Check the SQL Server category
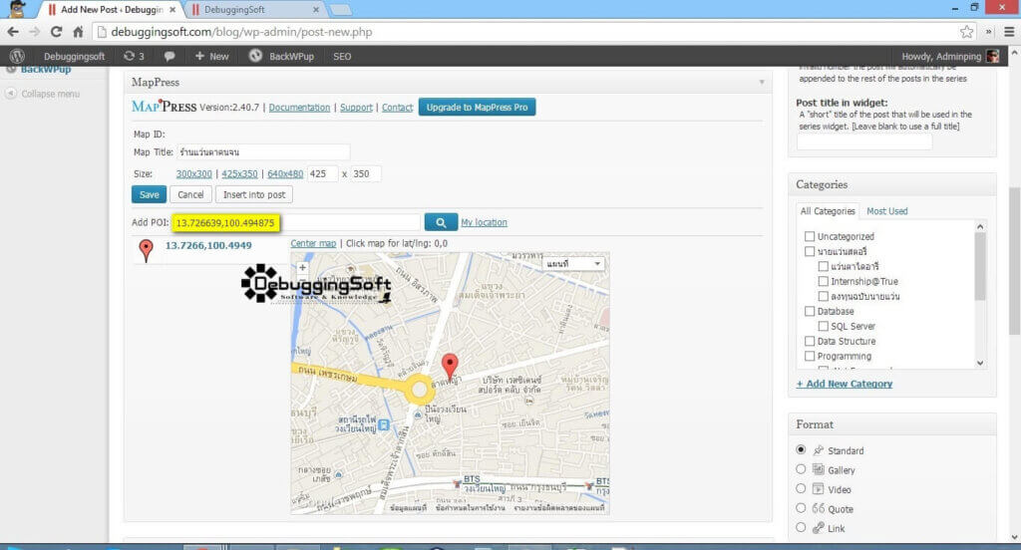The height and width of the screenshot is (550, 1021). (823, 326)
